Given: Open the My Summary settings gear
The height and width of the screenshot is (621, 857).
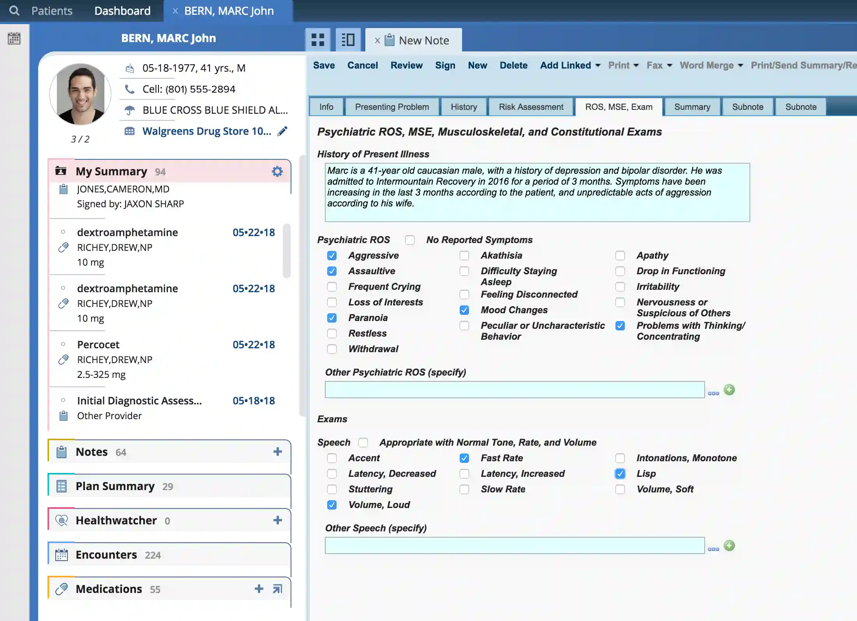Looking at the screenshot, I should tap(277, 171).
